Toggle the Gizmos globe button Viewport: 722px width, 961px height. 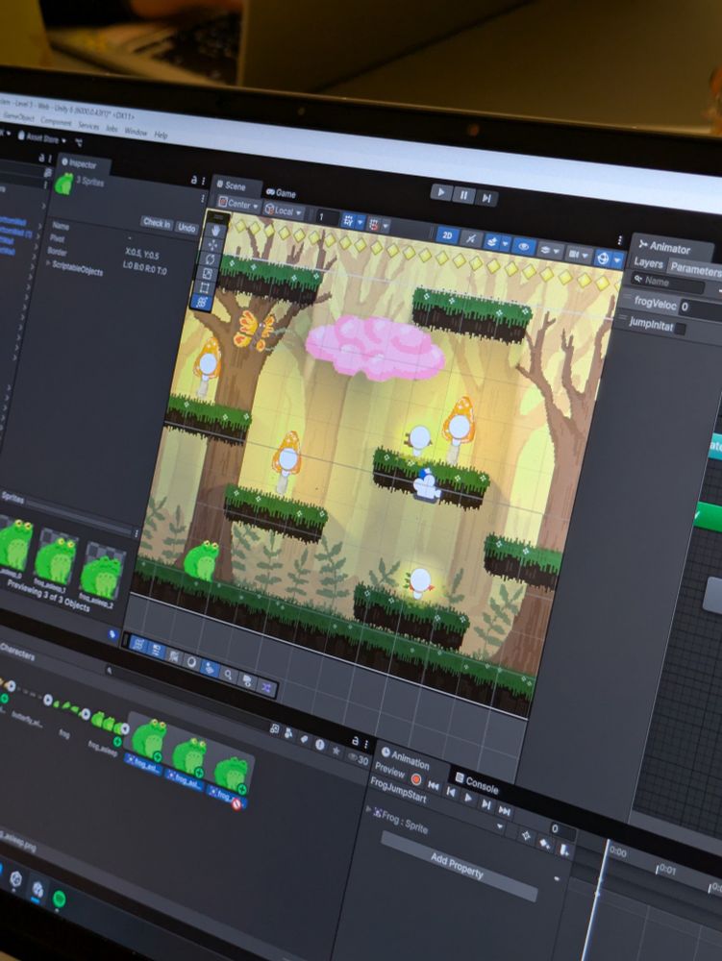[x=604, y=258]
